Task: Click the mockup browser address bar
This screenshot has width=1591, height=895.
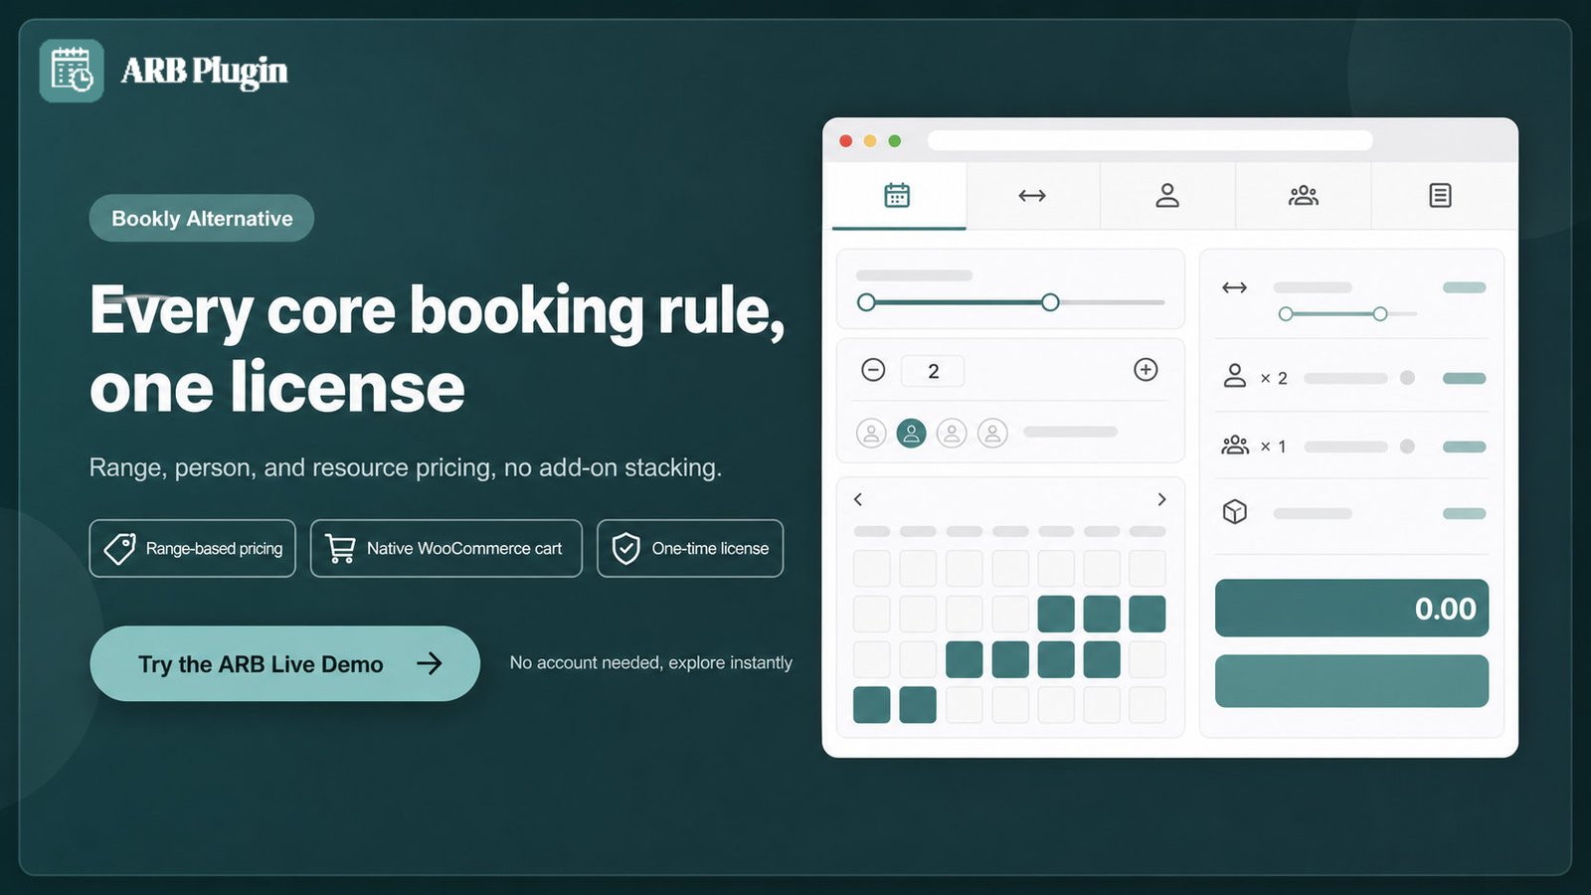Action: tap(1150, 140)
